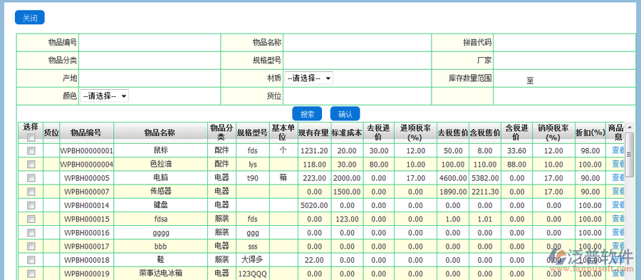The width and height of the screenshot is (641, 280).
Task: Check the box for 鼠标 row
Action: (31, 151)
